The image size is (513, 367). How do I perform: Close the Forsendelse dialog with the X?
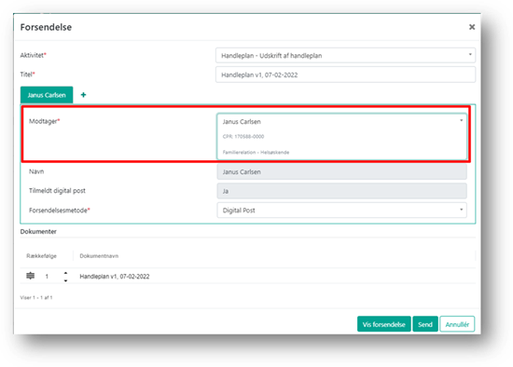click(472, 27)
